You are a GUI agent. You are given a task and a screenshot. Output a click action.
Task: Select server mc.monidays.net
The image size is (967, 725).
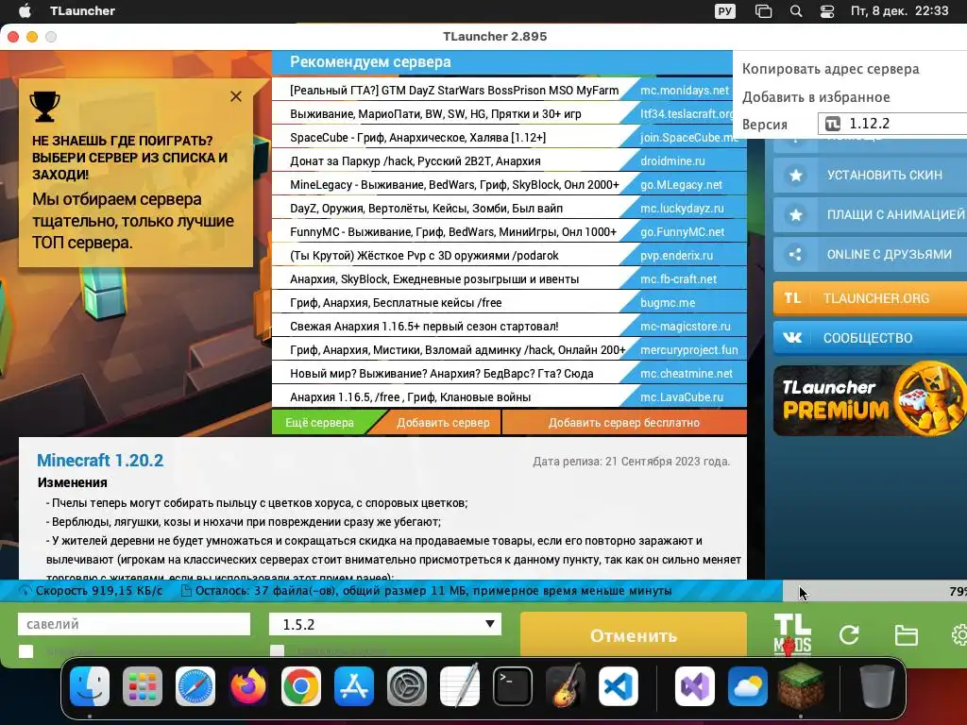click(x=685, y=91)
